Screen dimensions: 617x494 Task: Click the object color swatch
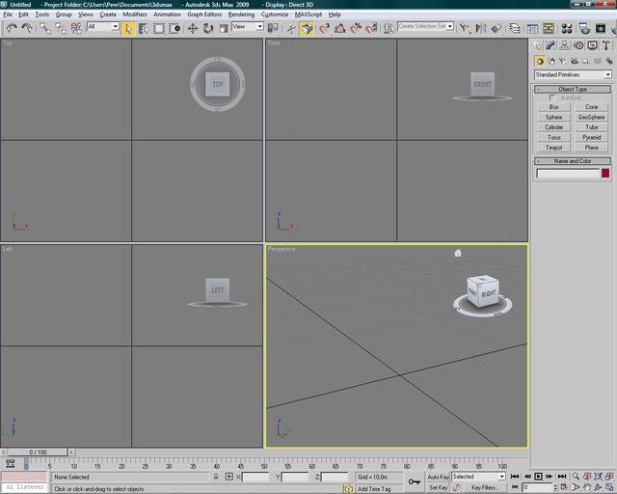coord(605,174)
